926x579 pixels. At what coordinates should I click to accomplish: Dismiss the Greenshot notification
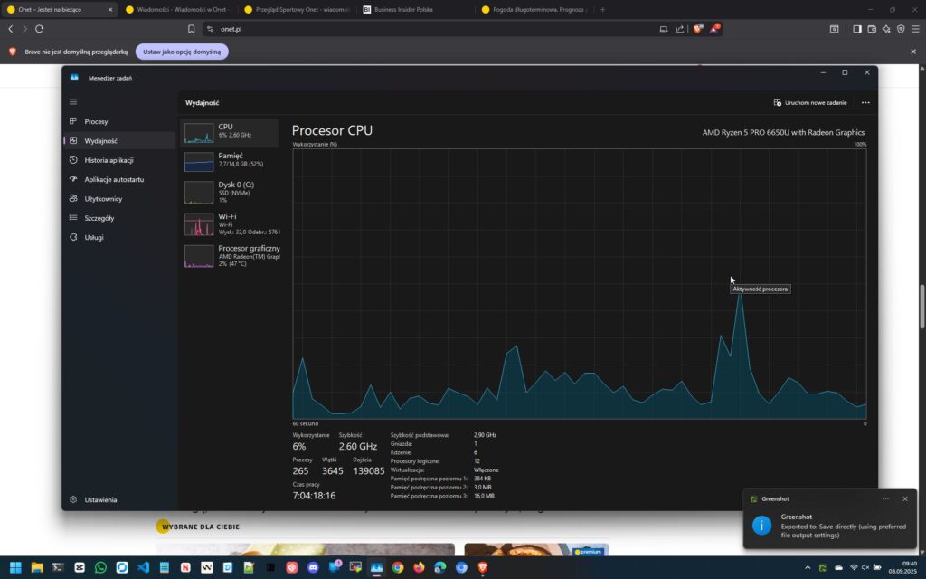pos(904,498)
